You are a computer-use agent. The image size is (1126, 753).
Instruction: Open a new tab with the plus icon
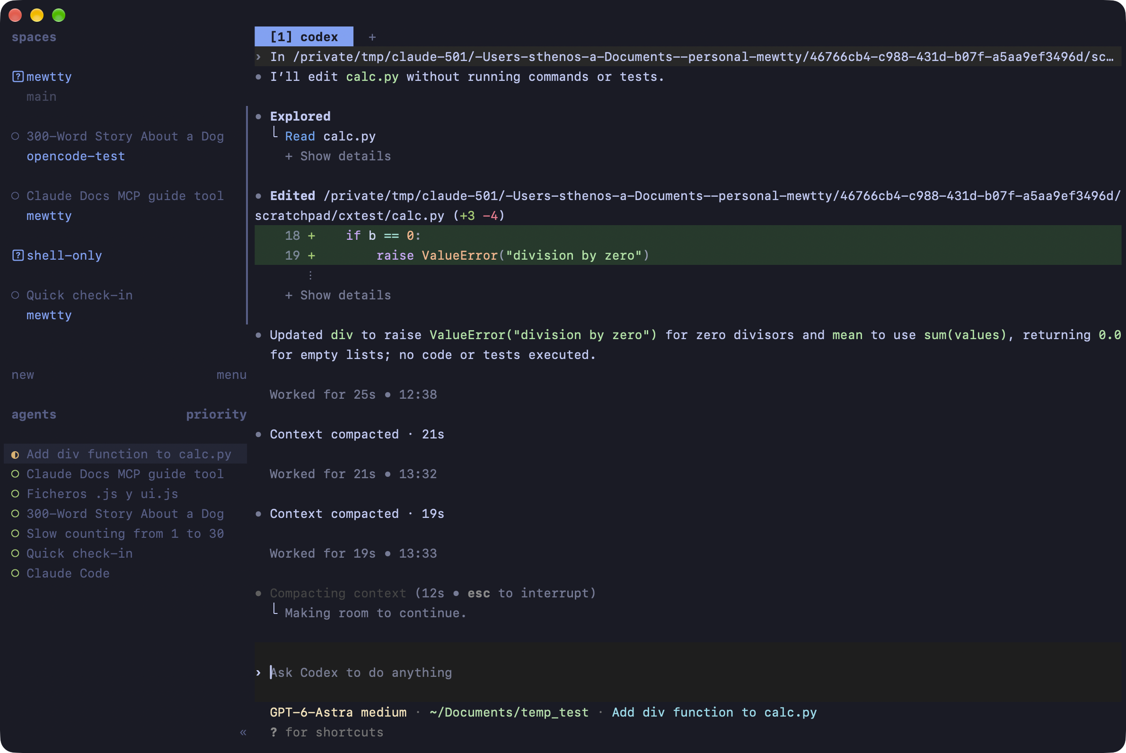(x=372, y=37)
